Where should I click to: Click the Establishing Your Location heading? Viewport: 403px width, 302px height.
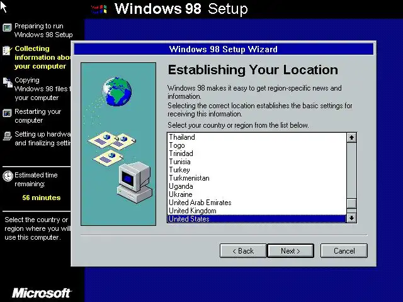[253, 70]
